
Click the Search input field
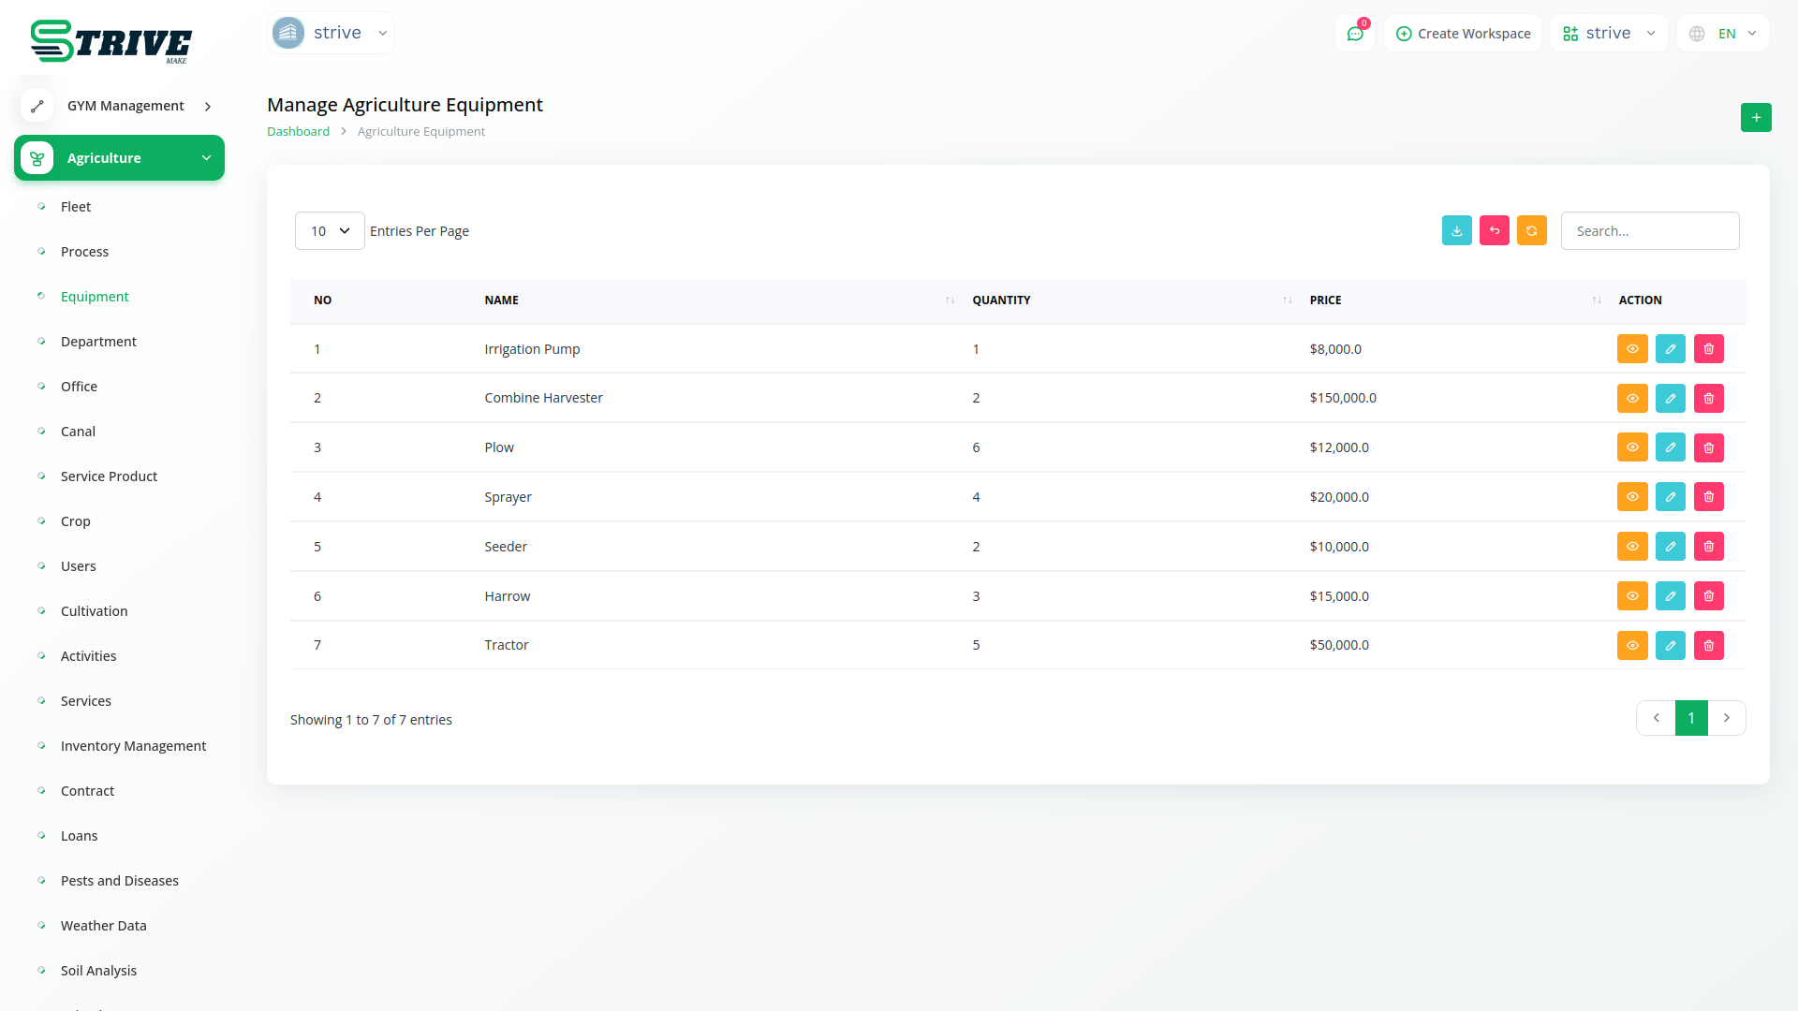[1649, 231]
